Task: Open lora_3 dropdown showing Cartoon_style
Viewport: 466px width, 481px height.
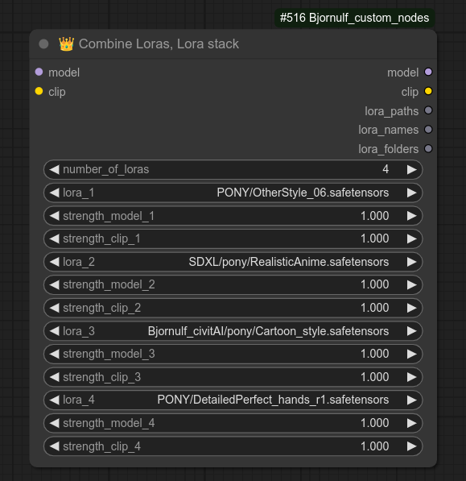Action: tap(233, 331)
